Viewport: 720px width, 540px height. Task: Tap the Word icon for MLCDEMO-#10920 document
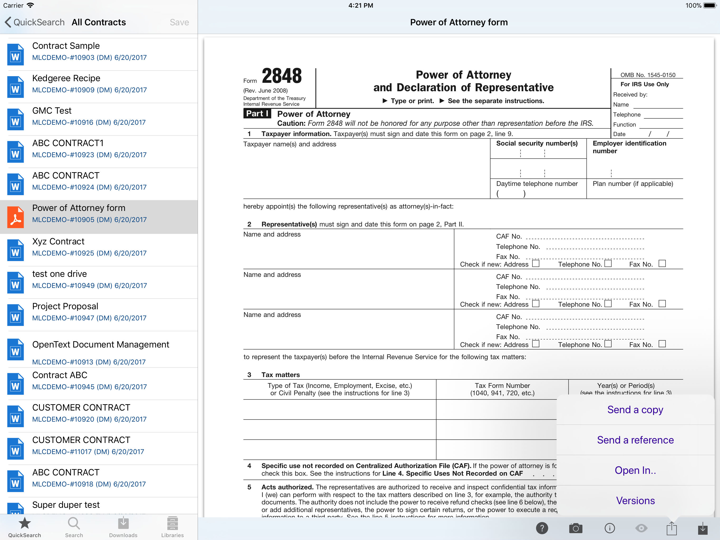pos(15,416)
